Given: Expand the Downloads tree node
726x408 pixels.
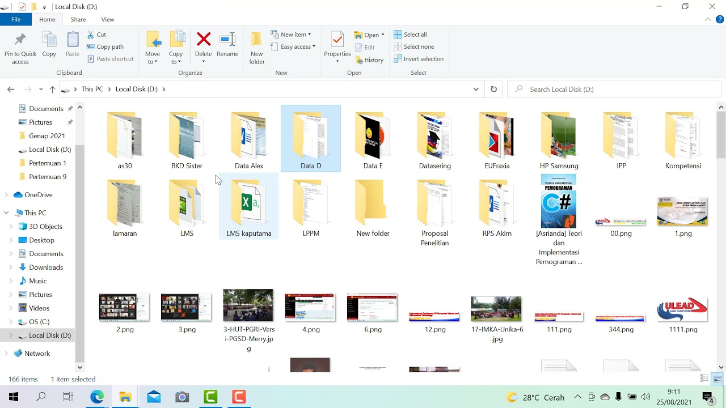Looking at the screenshot, I should [x=11, y=267].
